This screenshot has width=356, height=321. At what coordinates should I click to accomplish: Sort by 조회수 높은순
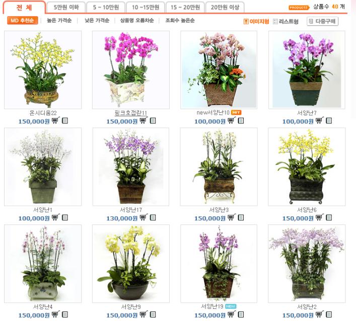(180, 21)
